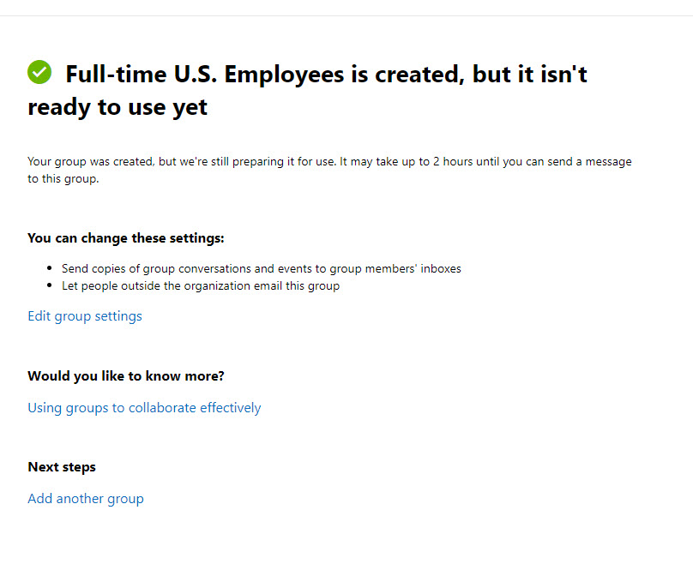Open Using groups to collaborate effectively link

click(x=144, y=408)
